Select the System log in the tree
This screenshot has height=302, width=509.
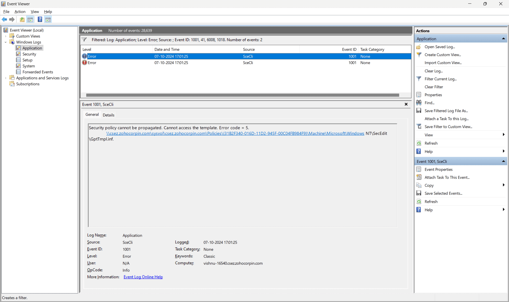29,66
